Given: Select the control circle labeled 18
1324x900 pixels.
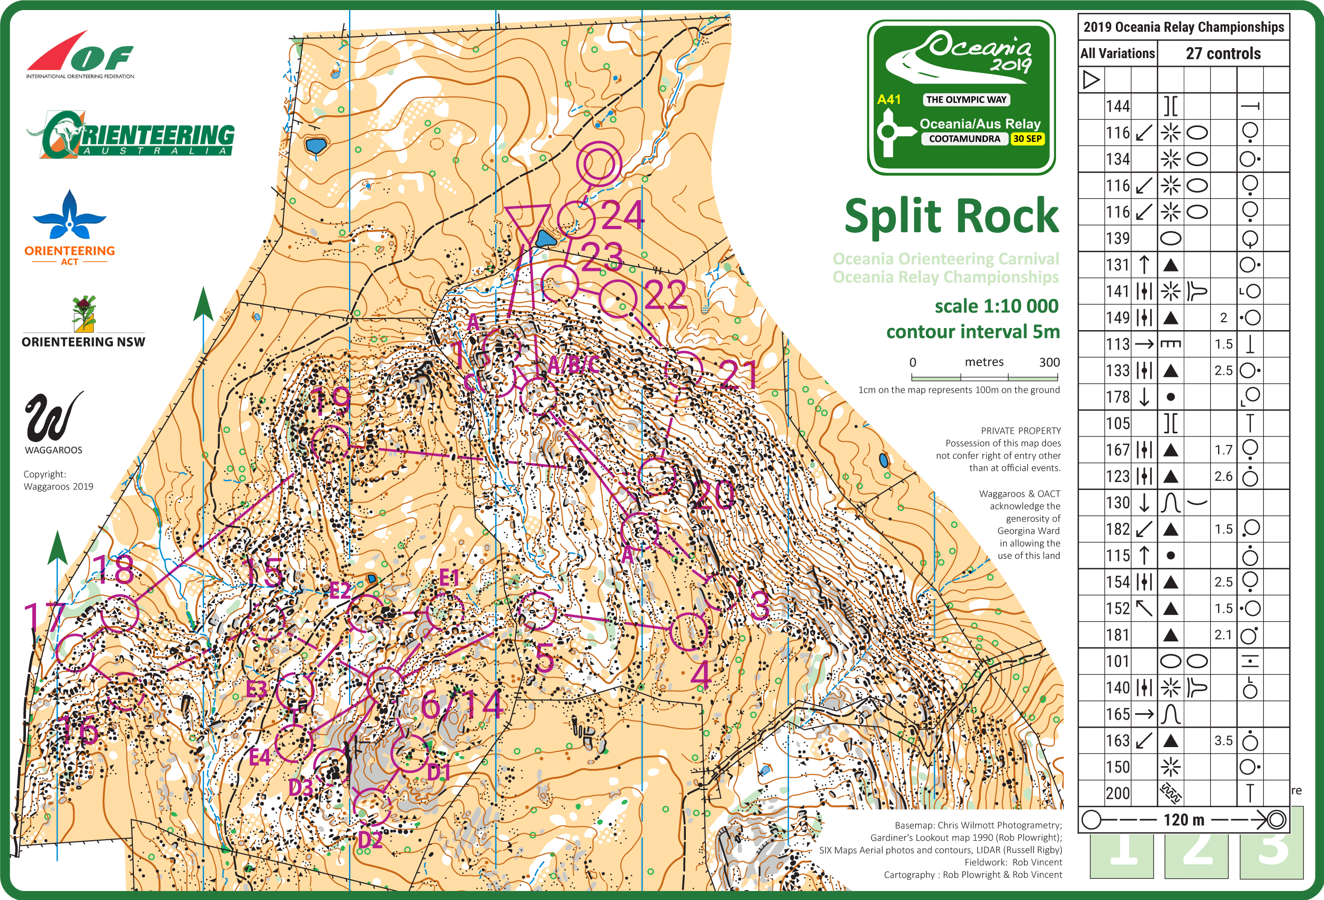Looking at the screenshot, I should [x=120, y=613].
